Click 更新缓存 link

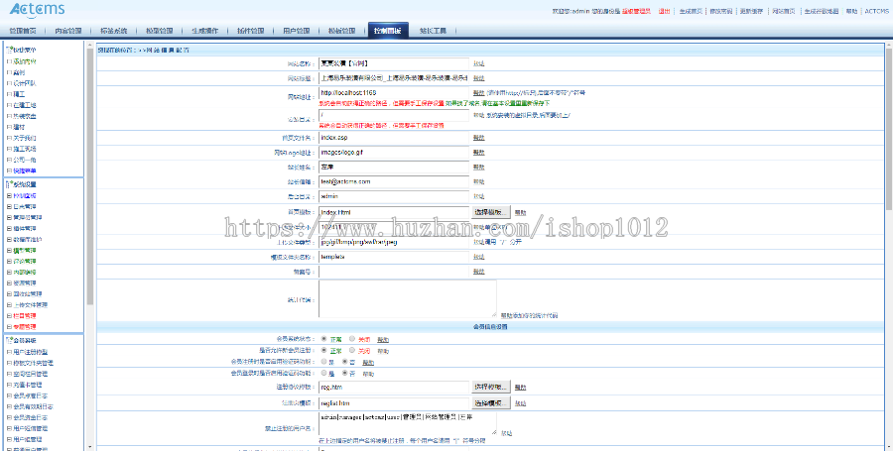click(x=751, y=11)
